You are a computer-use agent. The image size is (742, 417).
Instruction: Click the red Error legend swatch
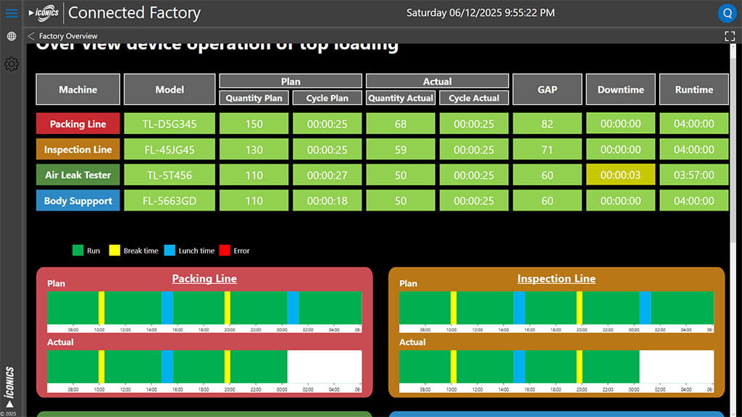[224, 250]
